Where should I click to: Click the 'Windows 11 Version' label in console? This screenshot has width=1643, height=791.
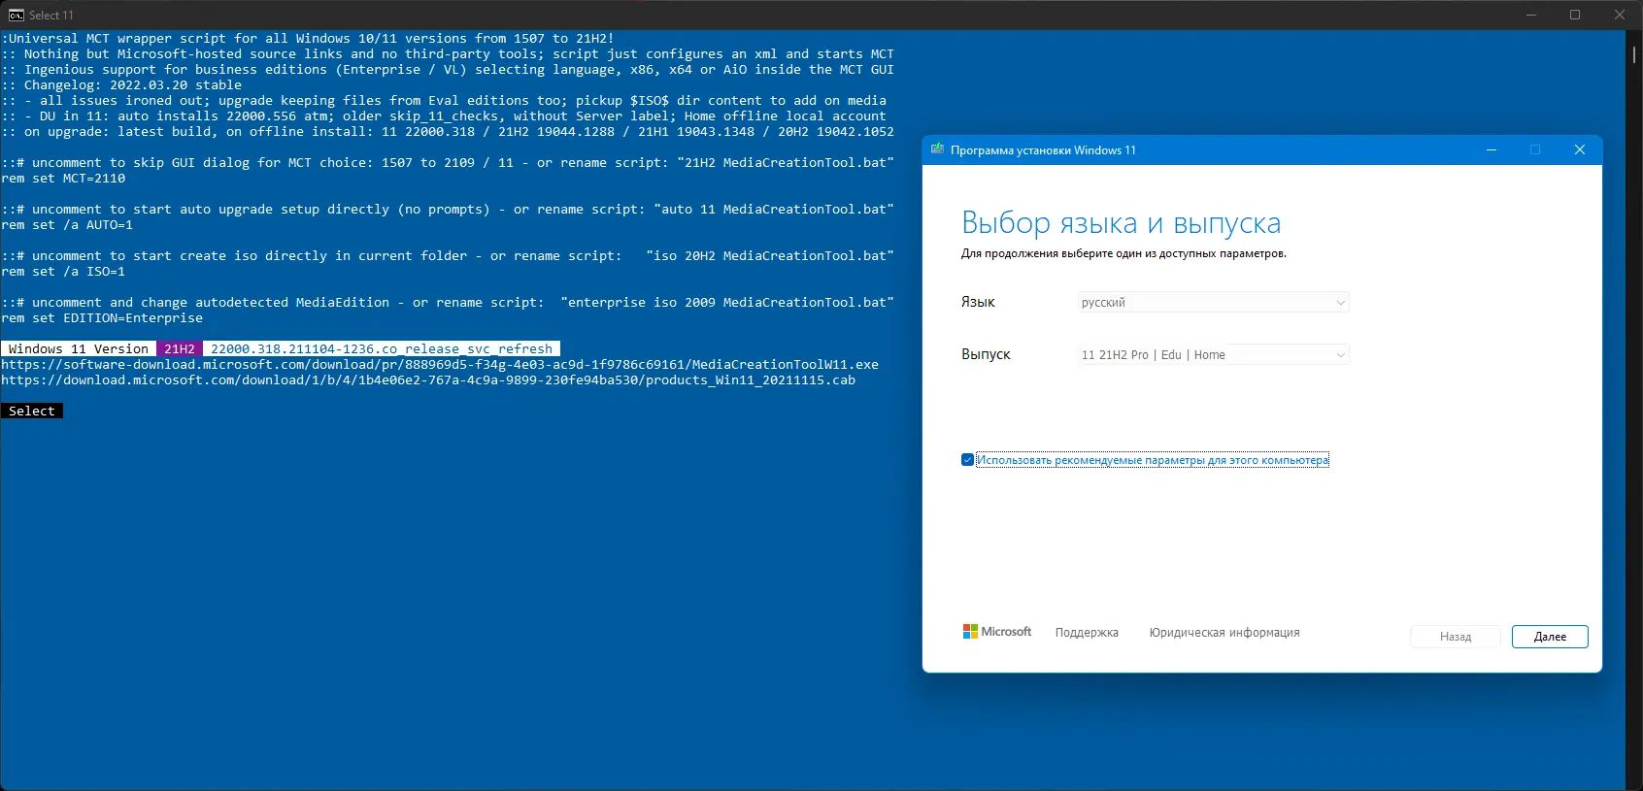click(x=79, y=349)
